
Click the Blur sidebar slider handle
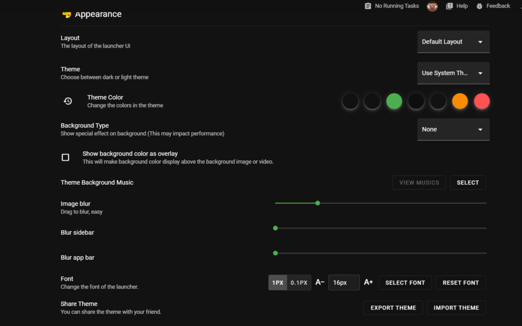pyautogui.click(x=275, y=228)
